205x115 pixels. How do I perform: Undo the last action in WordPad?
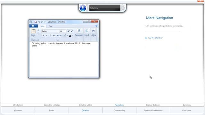[39, 22]
